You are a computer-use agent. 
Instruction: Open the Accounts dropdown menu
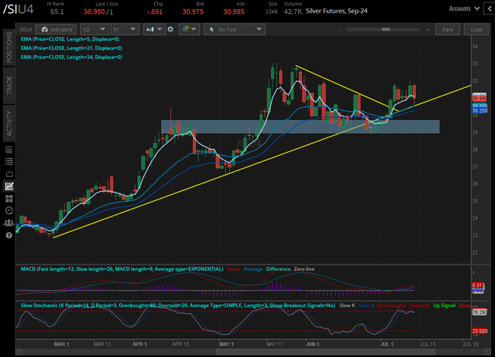465,8
